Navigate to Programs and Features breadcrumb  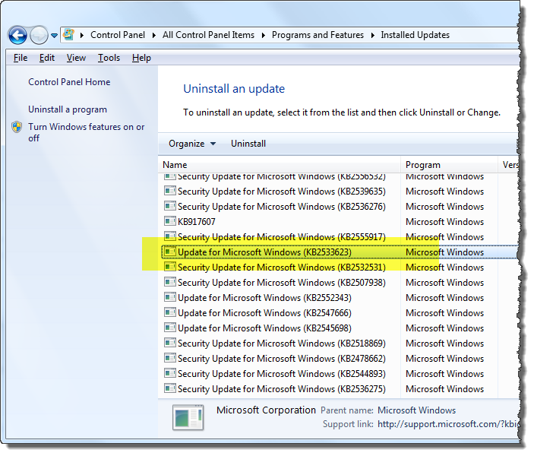318,35
